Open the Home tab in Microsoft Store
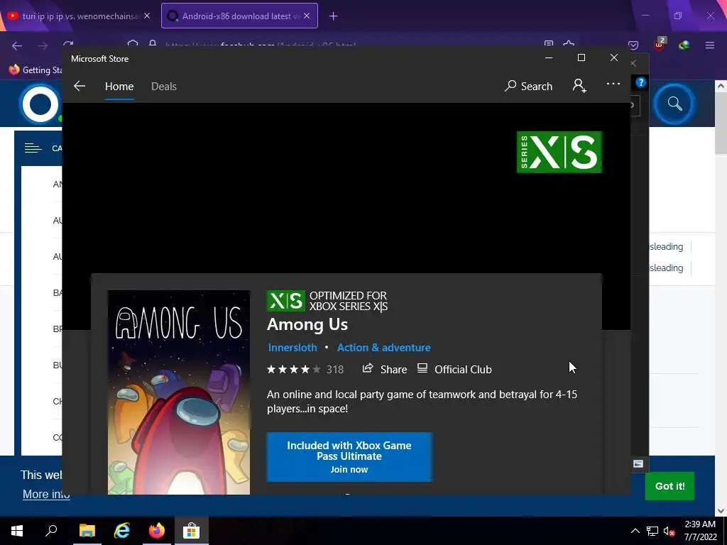The image size is (727, 545). click(x=119, y=86)
